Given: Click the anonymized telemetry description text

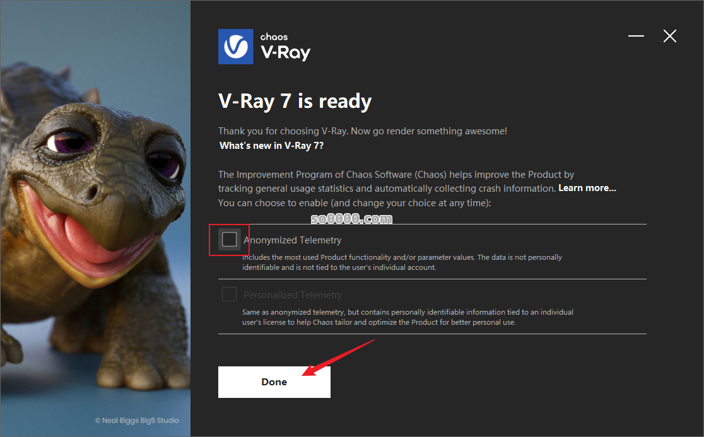Looking at the screenshot, I should [x=402, y=262].
